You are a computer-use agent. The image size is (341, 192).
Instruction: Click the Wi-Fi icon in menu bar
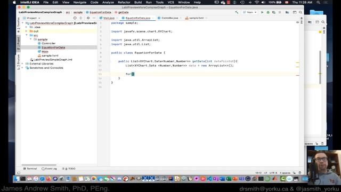pos(257,2)
